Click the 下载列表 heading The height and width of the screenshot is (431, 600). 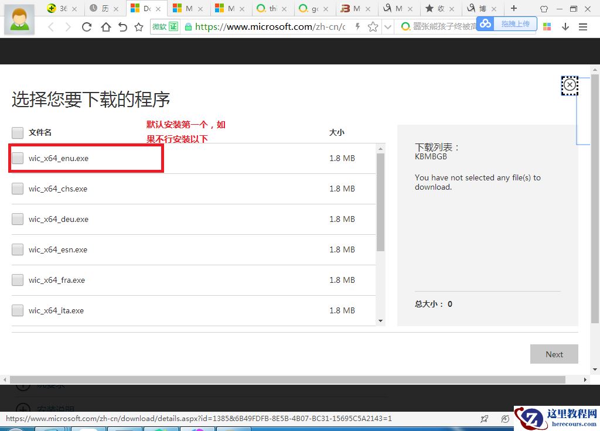pos(437,147)
